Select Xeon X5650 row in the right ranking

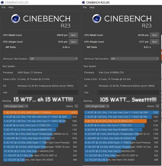(x=121, y=160)
